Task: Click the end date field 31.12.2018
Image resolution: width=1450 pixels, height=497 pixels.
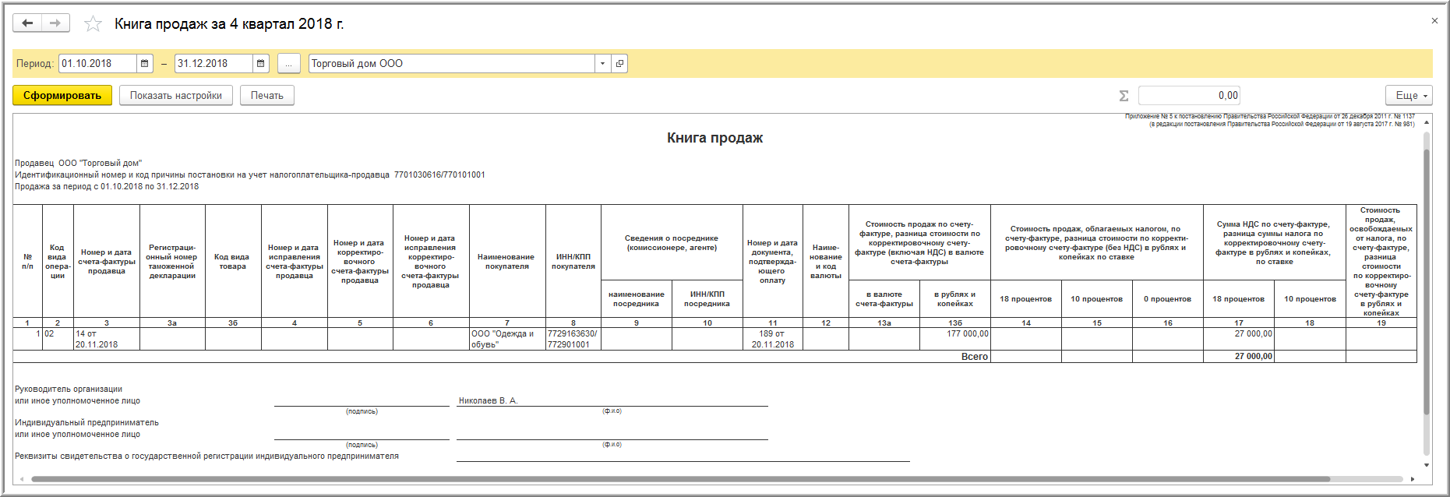Action: pyautogui.click(x=214, y=64)
